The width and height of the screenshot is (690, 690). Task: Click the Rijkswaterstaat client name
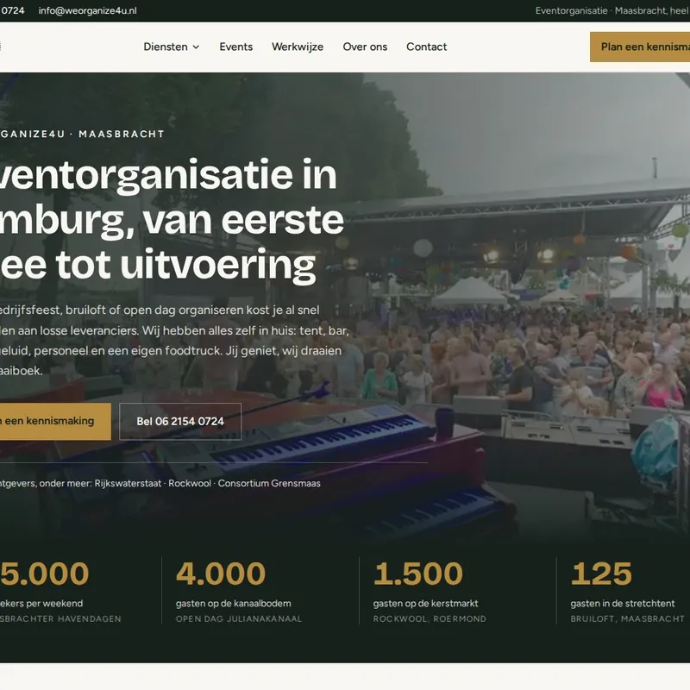click(x=128, y=483)
